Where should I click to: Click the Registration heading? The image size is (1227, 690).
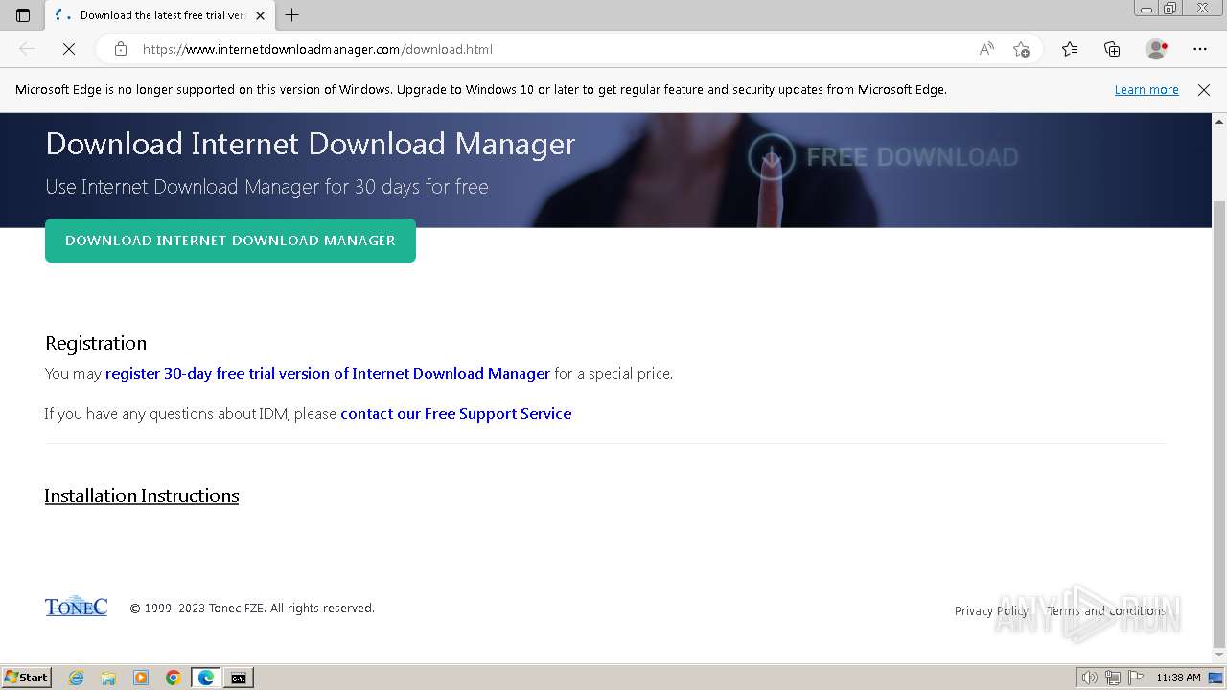point(96,343)
